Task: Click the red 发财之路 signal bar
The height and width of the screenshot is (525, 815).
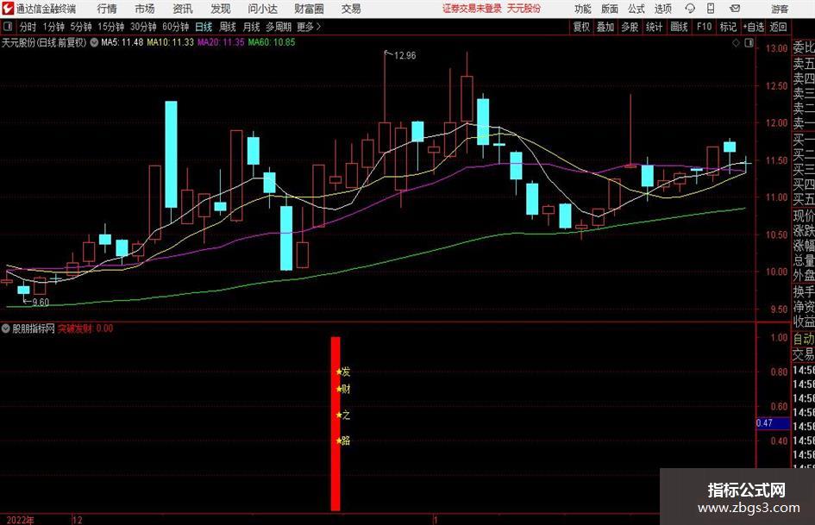Action: [x=335, y=423]
